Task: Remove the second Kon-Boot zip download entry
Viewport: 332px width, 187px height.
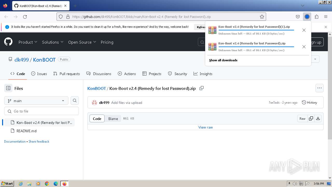Action: click(x=304, y=47)
